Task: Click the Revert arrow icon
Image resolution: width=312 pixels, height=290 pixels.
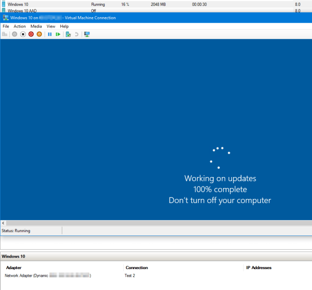Action: point(77,34)
